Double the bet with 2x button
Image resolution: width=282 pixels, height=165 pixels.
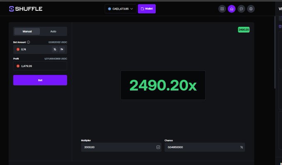pos(62,49)
